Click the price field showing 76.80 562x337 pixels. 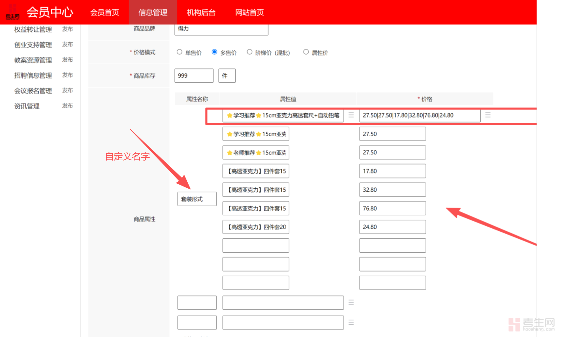coord(392,209)
